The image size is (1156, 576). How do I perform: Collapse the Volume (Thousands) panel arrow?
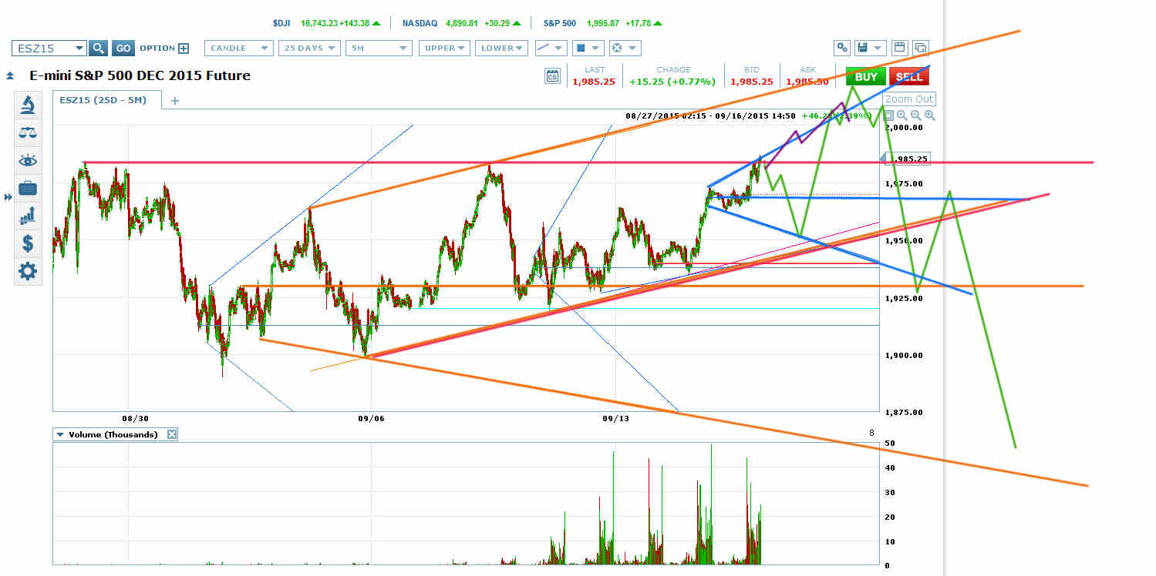pos(60,434)
